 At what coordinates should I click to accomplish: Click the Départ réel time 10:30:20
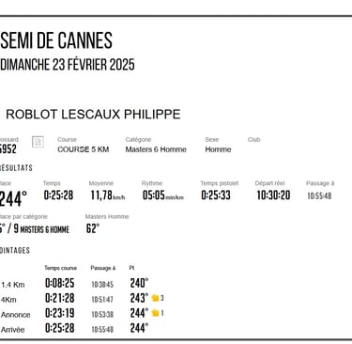click(273, 195)
